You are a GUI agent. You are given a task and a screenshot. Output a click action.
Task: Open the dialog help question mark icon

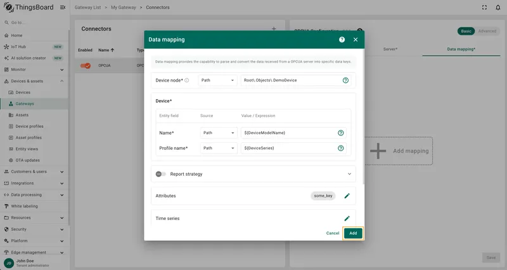342,40
